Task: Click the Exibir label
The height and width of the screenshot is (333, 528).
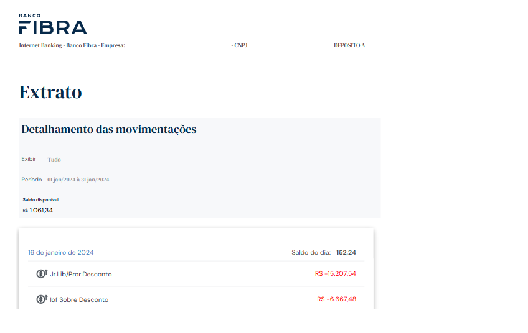Action: tap(29, 159)
